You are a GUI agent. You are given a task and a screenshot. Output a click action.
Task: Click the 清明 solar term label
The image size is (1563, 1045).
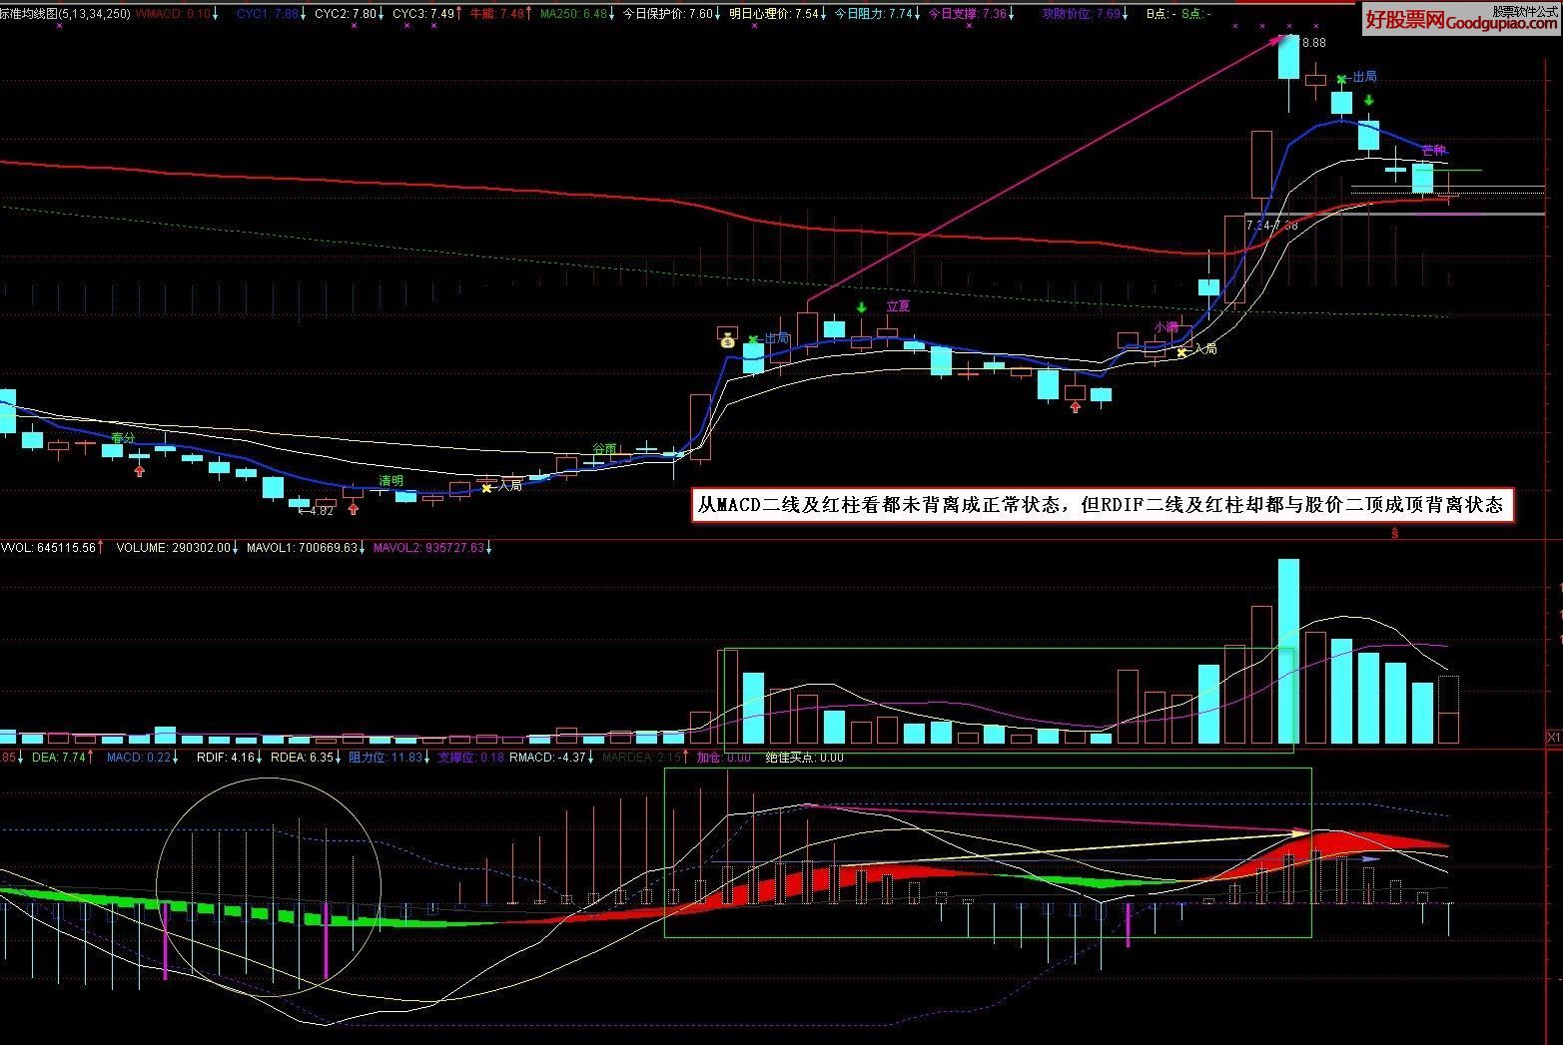tap(391, 481)
